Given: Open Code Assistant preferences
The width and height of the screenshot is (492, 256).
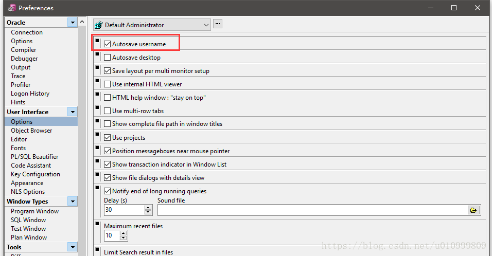Looking at the screenshot, I should (31, 166).
